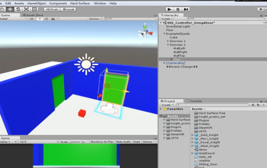The height and width of the screenshot is (168, 267).
Task: Select the Rect transform tool
Action: coord(34,9)
